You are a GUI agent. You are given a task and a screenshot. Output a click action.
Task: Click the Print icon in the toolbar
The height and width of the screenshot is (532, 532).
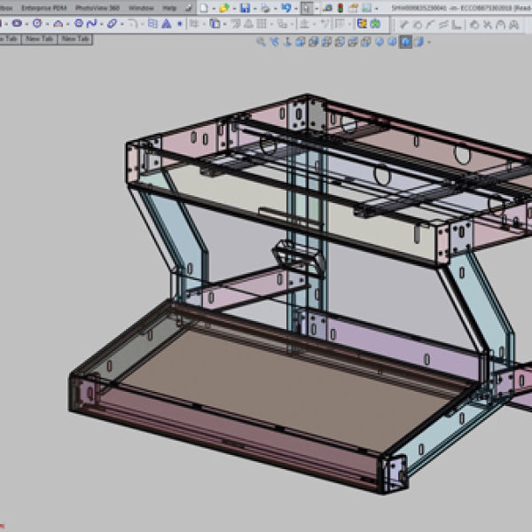[x=266, y=8]
